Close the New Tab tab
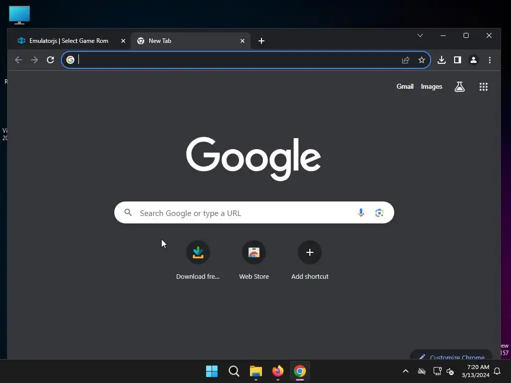 pyautogui.click(x=243, y=41)
